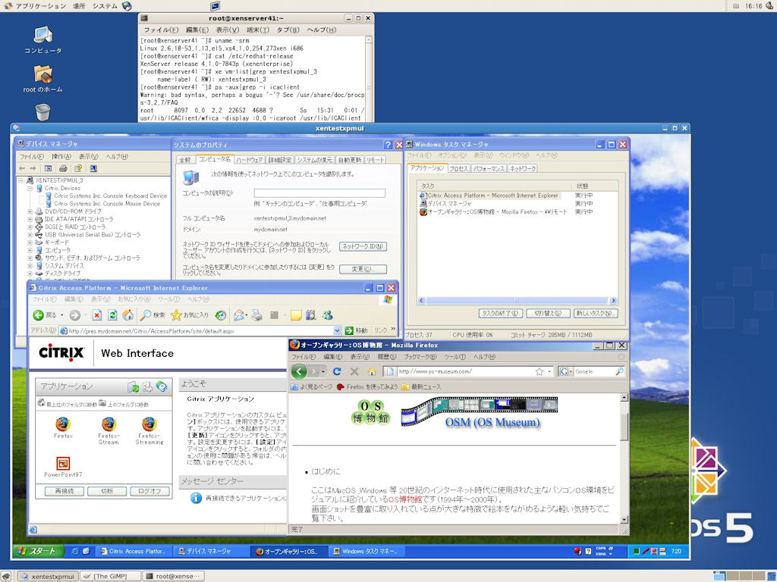Collapse Citrix Devices tree node

[30, 188]
